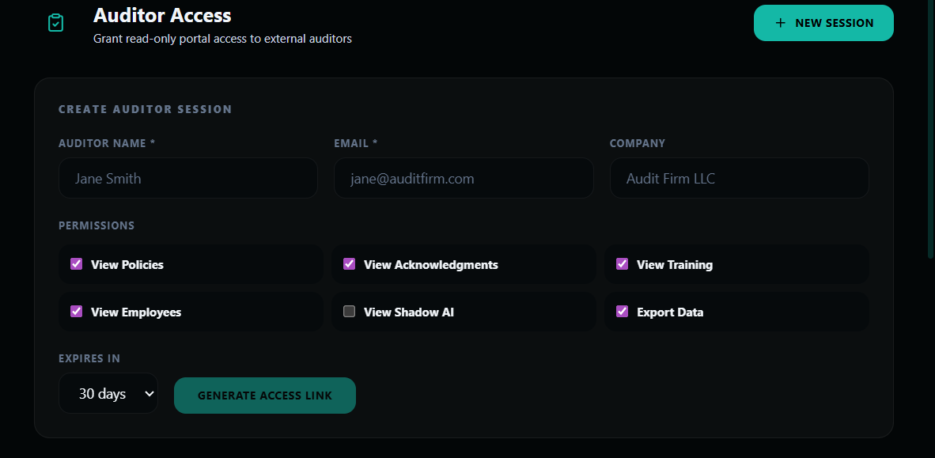Uncheck the View Employees checkbox
Image resolution: width=935 pixels, height=458 pixels.
pos(76,311)
